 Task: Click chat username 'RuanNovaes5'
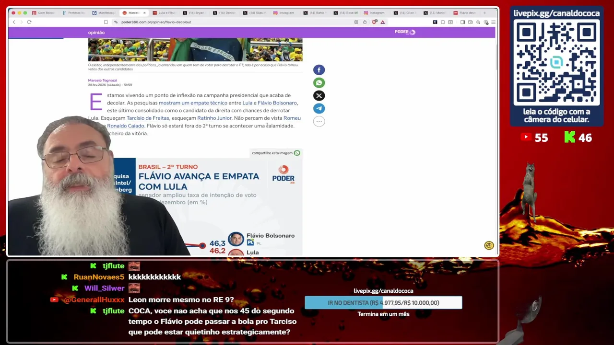click(99, 277)
